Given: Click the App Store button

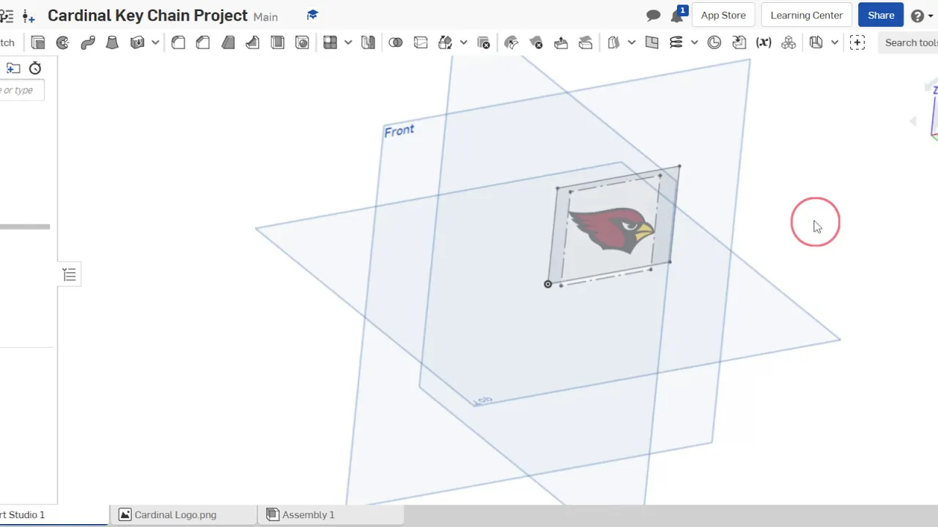Looking at the screenshot, I should 723,15.
